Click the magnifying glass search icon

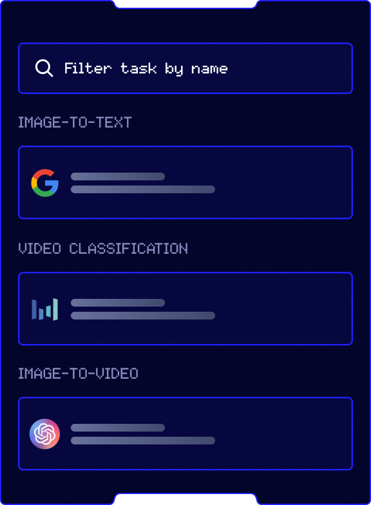tap(44, 68)
